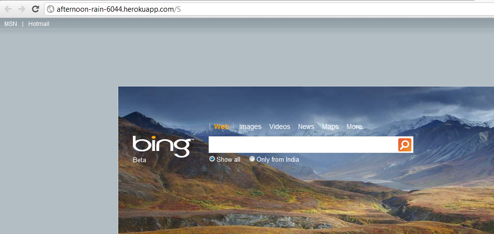Switch to the Web search tab
Image resolution: width=494 pixels, height=234 pixels.
tap(221, 127)
